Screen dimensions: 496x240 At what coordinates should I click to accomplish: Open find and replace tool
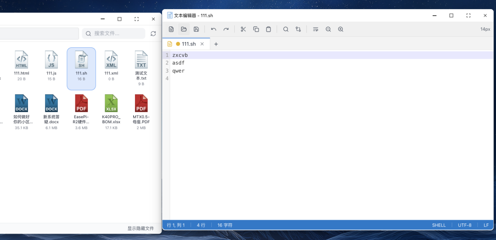coord(298,29)
